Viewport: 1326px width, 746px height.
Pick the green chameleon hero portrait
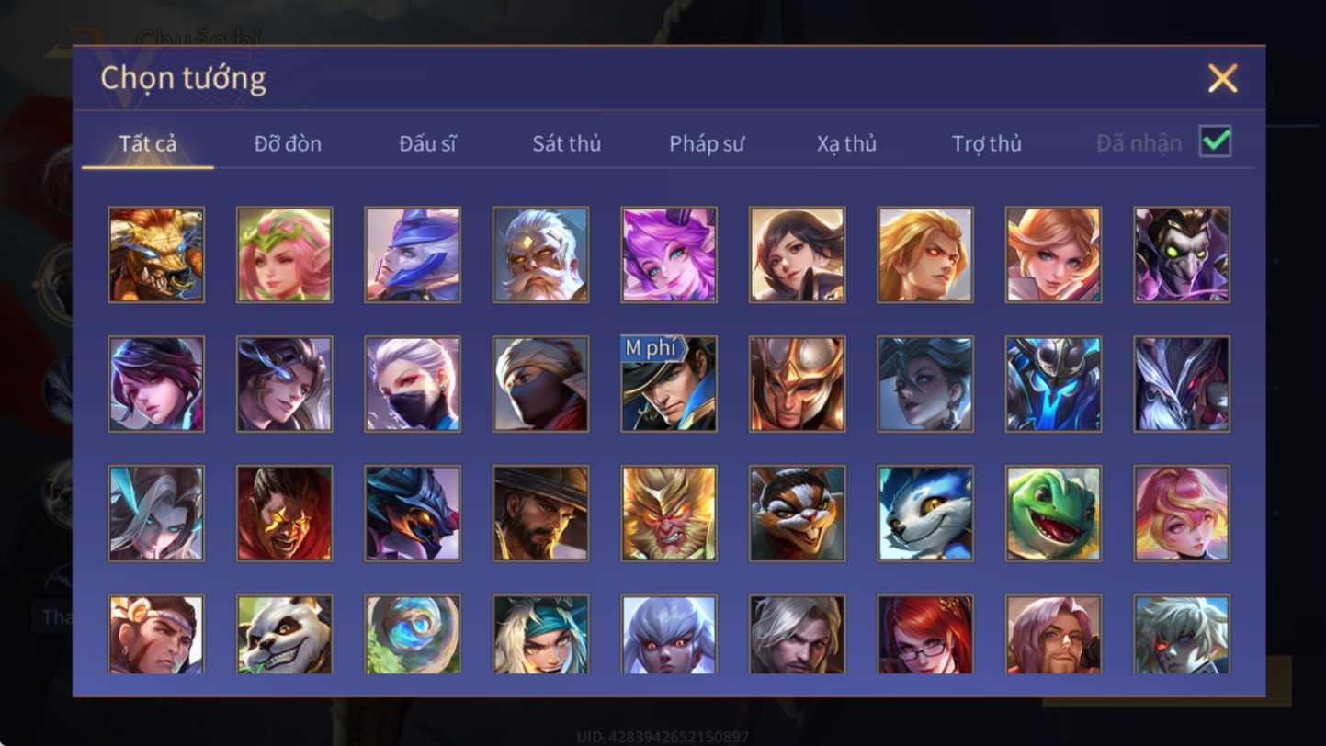pyautogui.click(x=1053, y=514)
